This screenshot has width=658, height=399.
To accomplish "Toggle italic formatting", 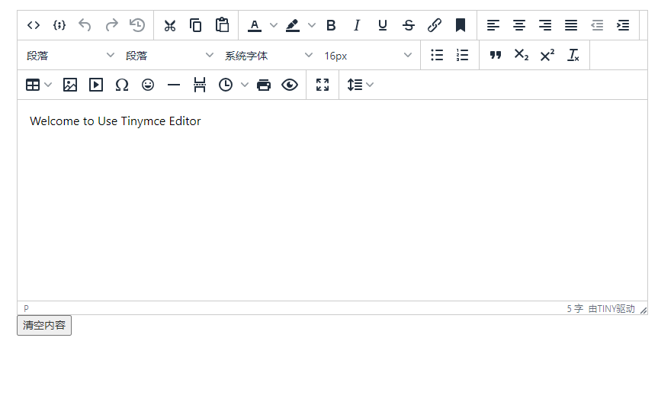I will 357,25.
